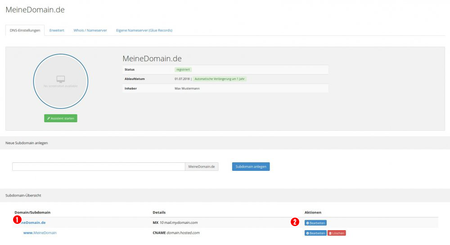Delete the www subdomain with Löschen

coord(337,233)
